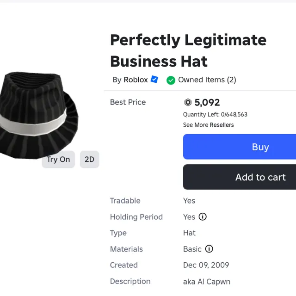Open the Holding Period info tooltip icon
The image size is (296, 296).
click(x=203, y=217)
